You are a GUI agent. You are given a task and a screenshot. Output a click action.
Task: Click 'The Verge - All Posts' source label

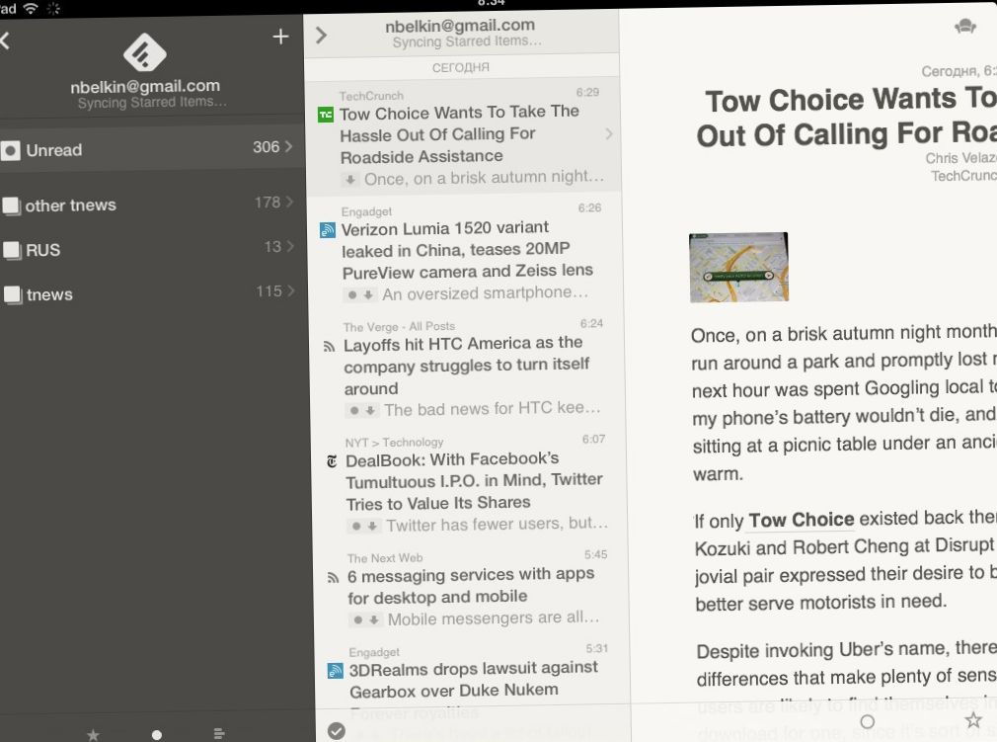400,327
